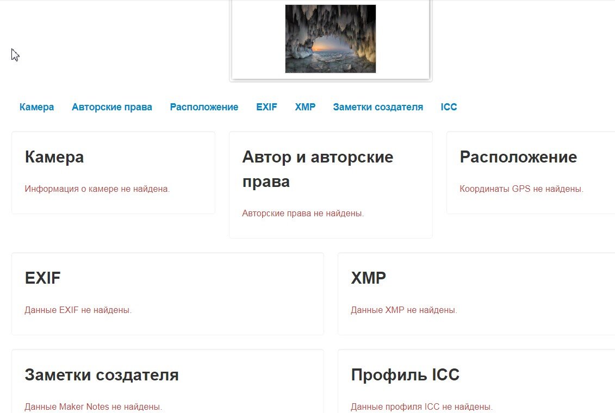This screenshot has height=413, width=615.
Task: Jump to the ICC navigation link
Action: 449,107
